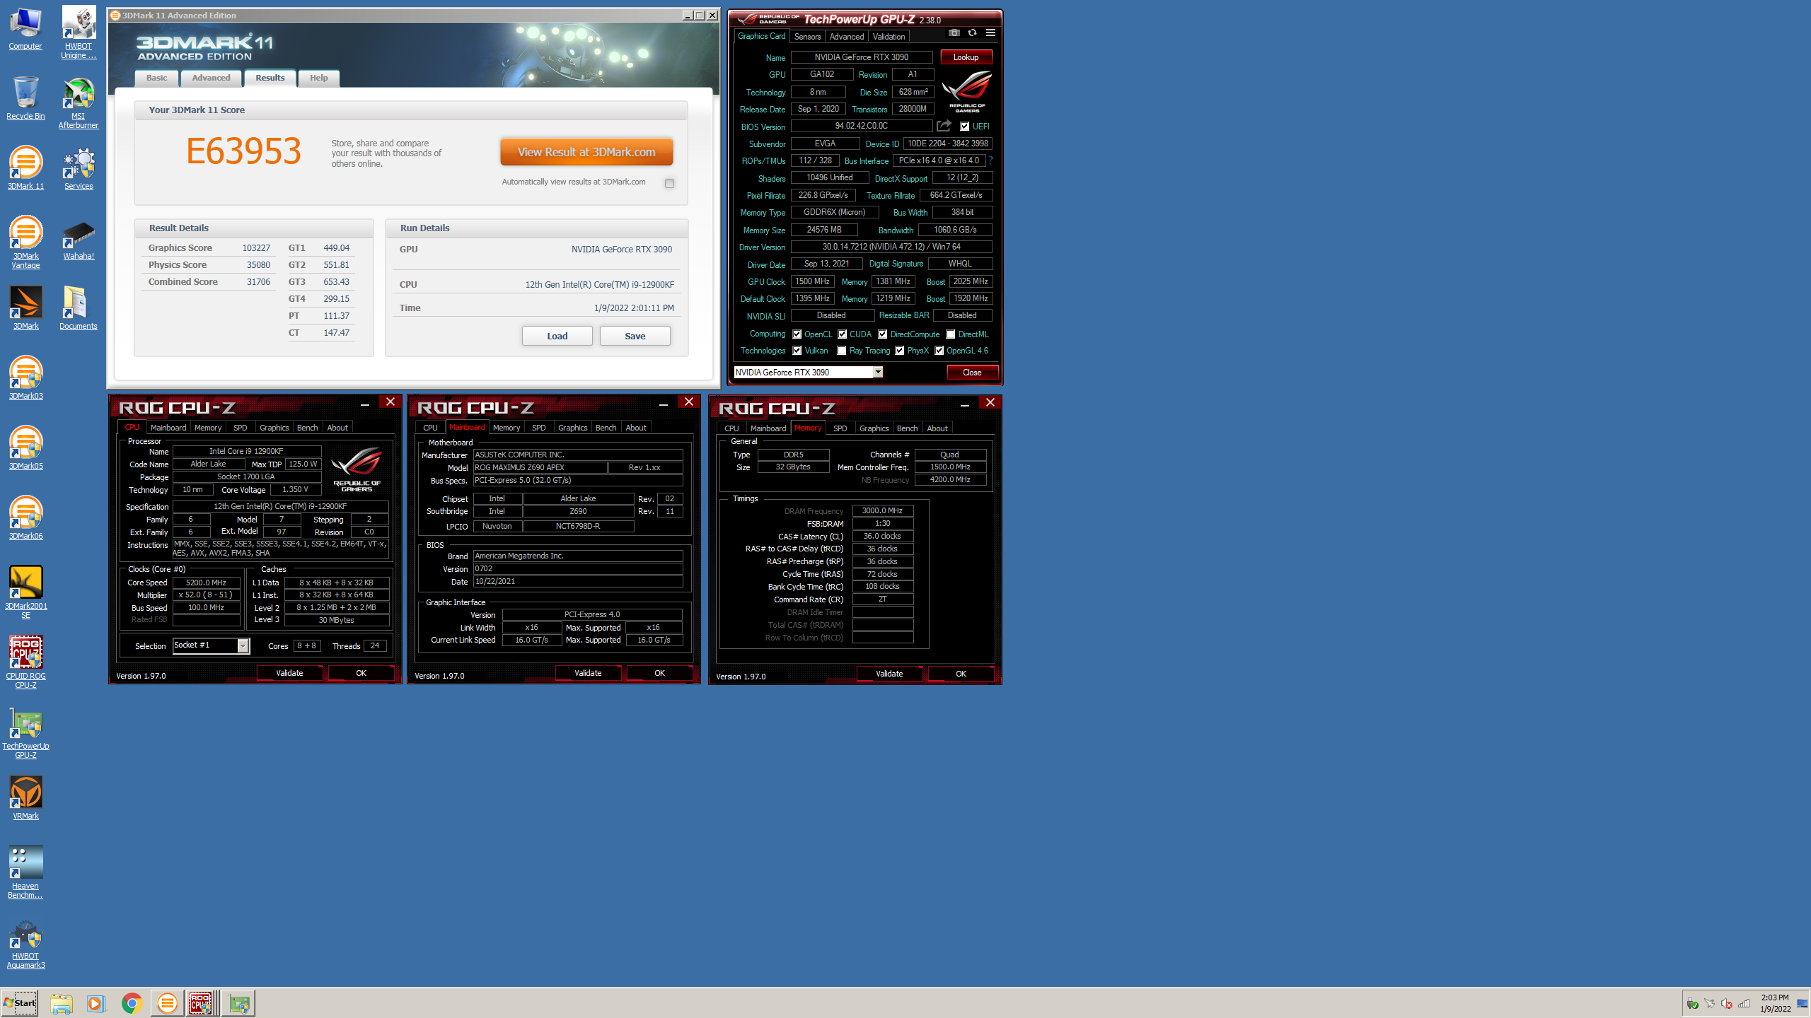Open the Documents folder shortcut
1811x1018 pixels.
click(x=79, y=308)
